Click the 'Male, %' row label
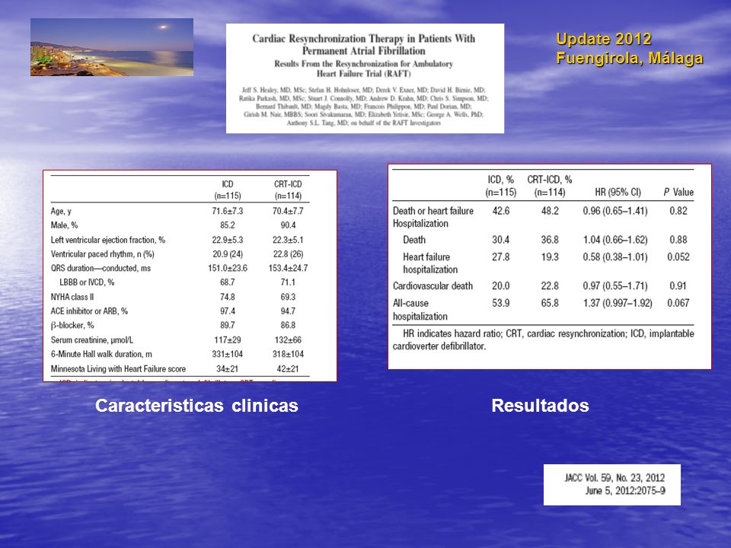Image resolution: width=731 pixels, height=548 pixels. click(x=64, y=225)
